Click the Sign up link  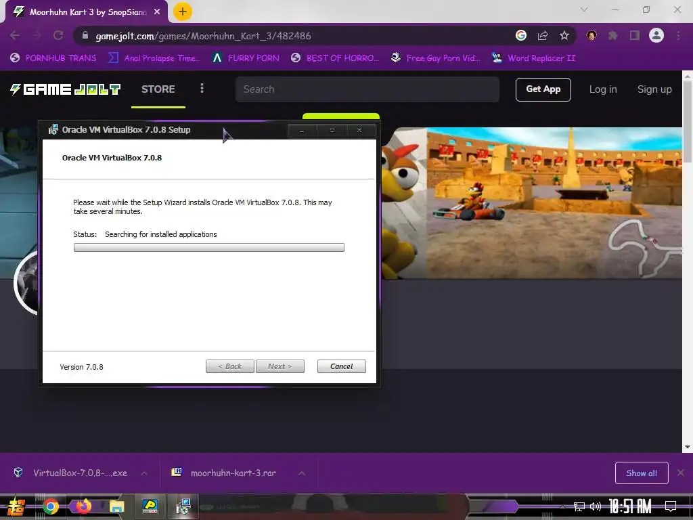pyautogui.click(x=654, y=89)
